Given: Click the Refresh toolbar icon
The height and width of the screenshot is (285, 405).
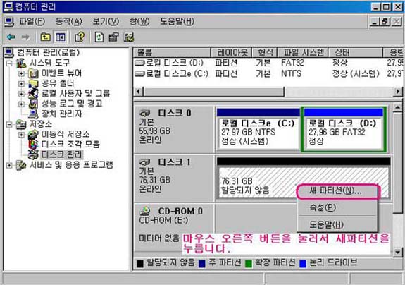Looking at the screenshot, I should (x=99, y=37).
